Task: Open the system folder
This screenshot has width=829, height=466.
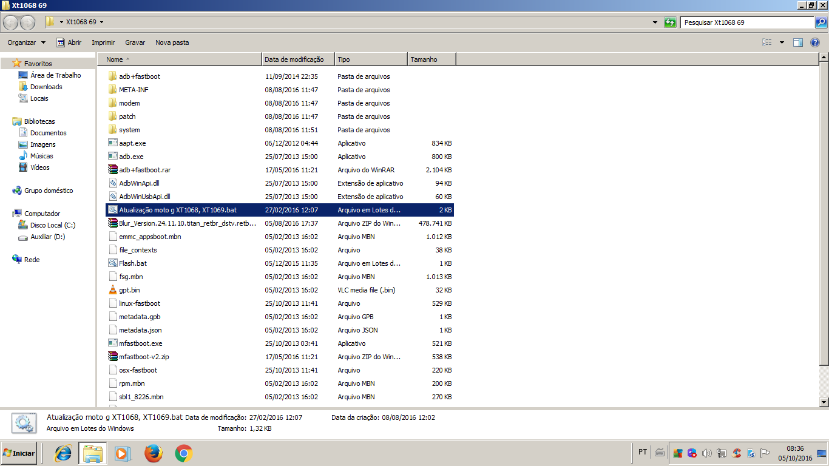Action: coord(129,130)
